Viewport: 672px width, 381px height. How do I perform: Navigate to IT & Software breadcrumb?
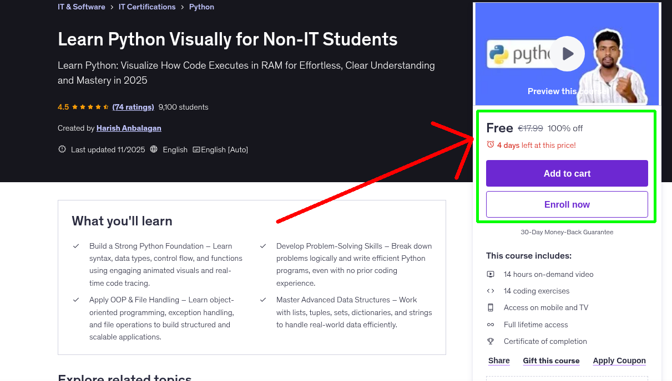[x=81, y=7]
